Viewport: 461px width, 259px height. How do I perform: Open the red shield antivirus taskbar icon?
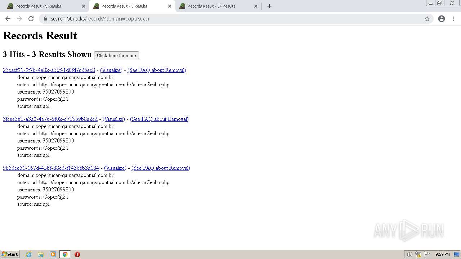point(77,254)
